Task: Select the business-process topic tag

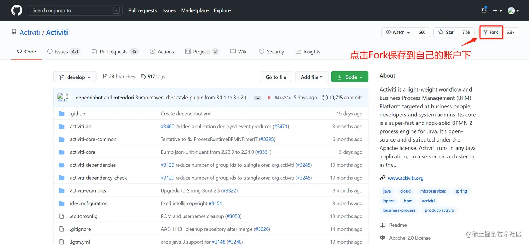Action: click(400, 210)
